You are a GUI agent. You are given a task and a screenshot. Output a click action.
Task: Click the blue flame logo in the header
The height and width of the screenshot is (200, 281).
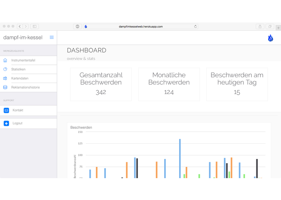pos(270,38)
